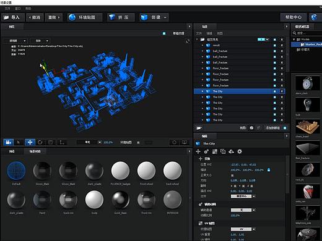Viewport: 322px width, 241px height.
Task: Open the preview panel options arrow
Action: coord(189,27)
